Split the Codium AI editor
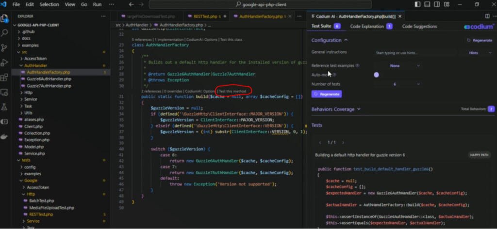This screenshot has width=497, height=229. point(487,16)
